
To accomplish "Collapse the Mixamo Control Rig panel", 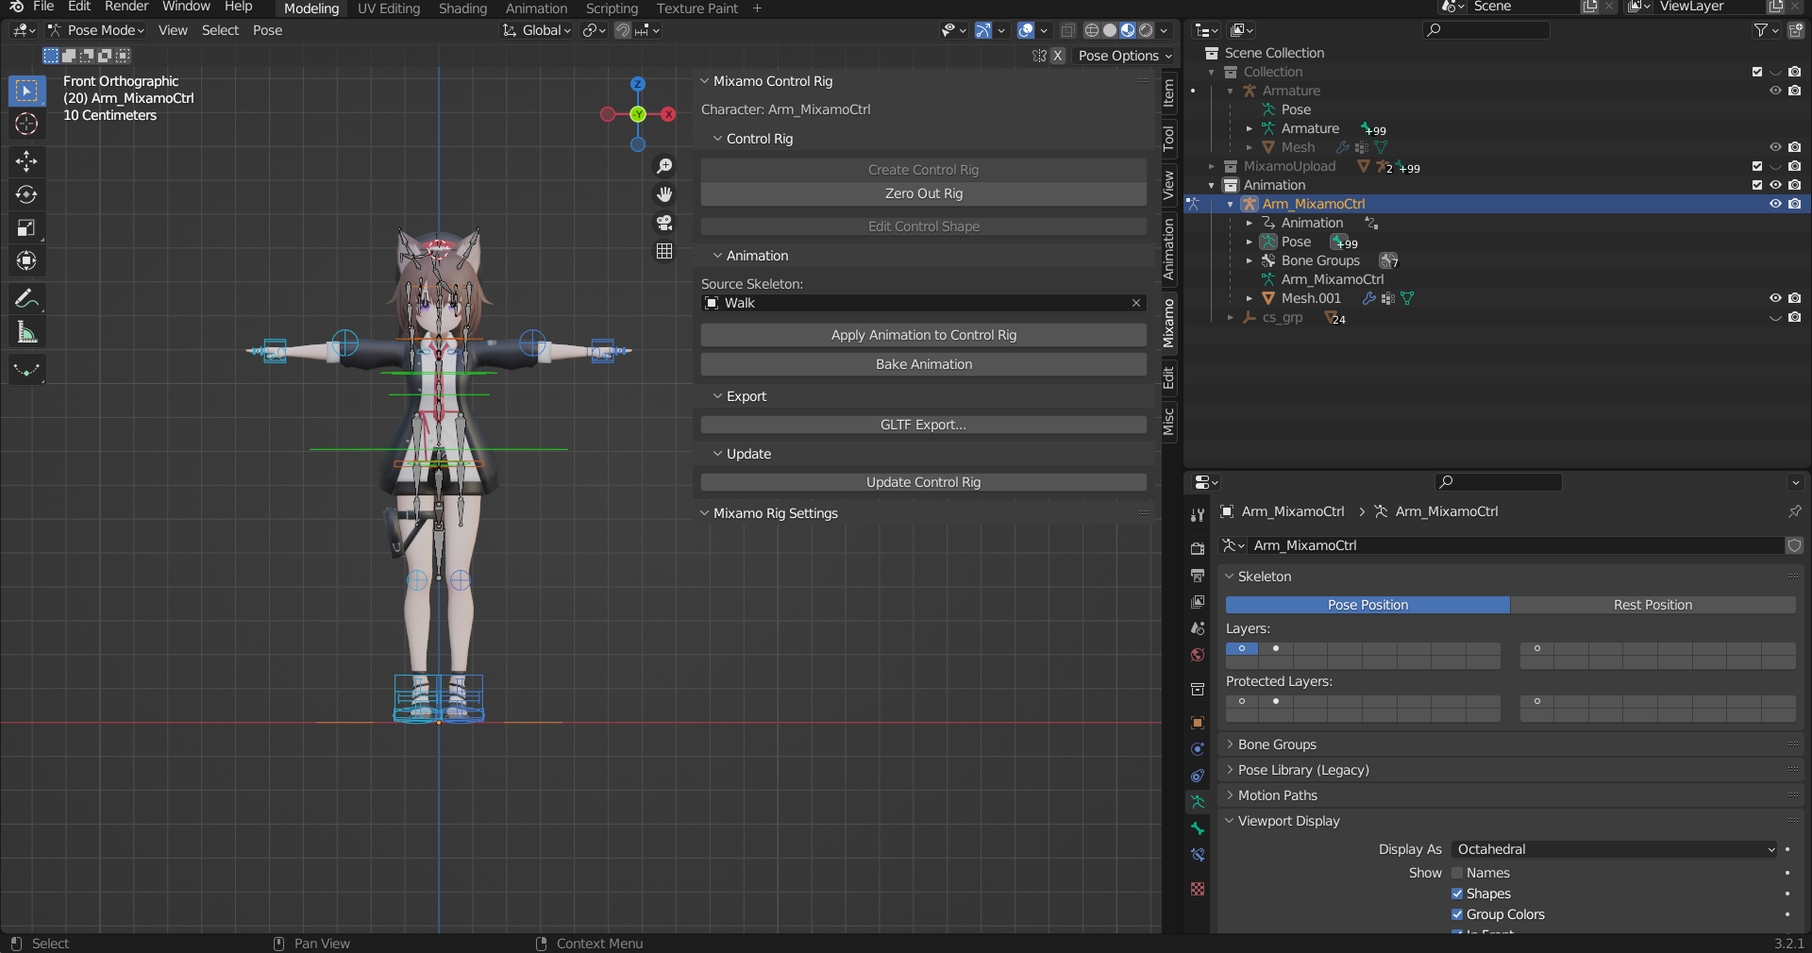I will (x=704, y=81).
